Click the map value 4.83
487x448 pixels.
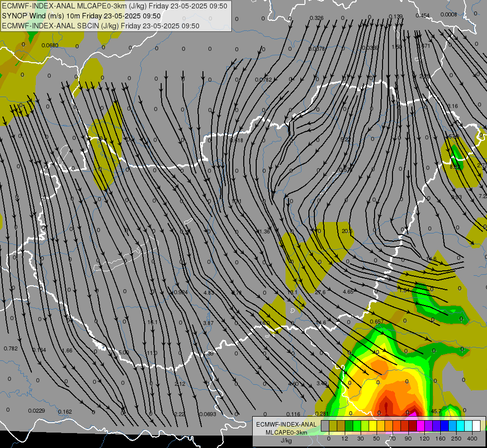(209, 293)
